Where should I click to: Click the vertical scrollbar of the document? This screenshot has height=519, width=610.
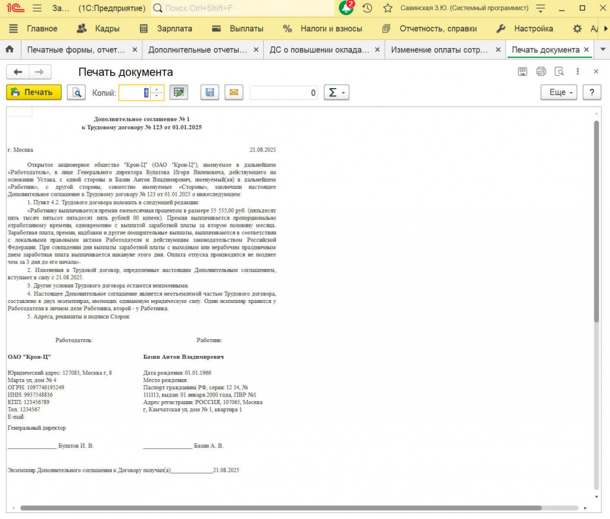click(596, 221)
